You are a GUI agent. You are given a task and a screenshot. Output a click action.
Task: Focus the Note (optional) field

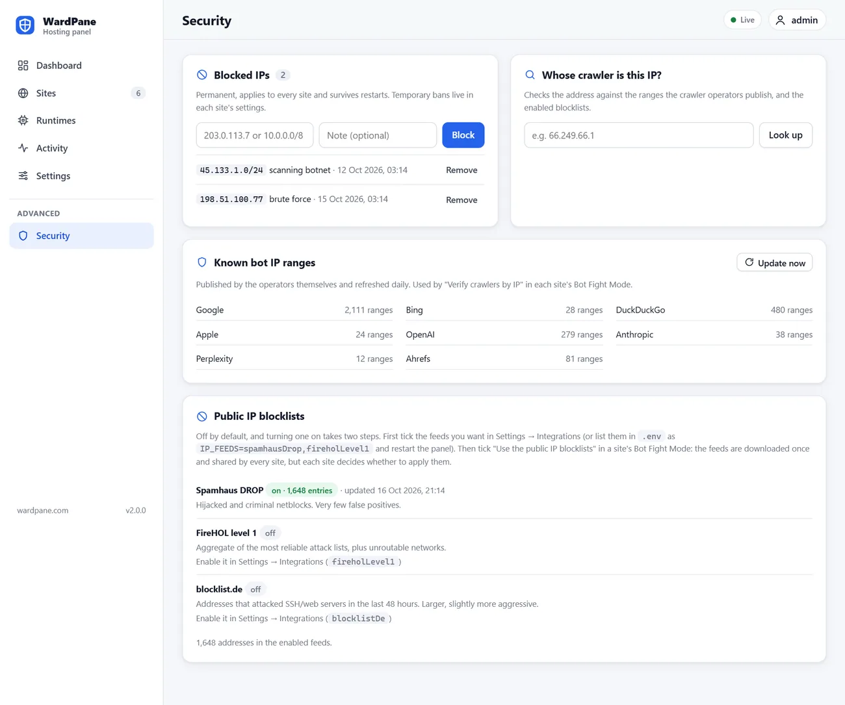pos(378,135)
